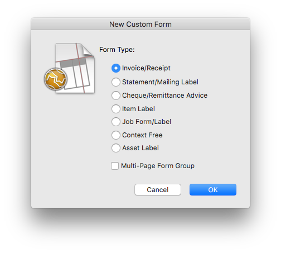Enable the Multi-Page Form Group checkbox
Viewport: 281px width, 253px height.
coord(115,166)
